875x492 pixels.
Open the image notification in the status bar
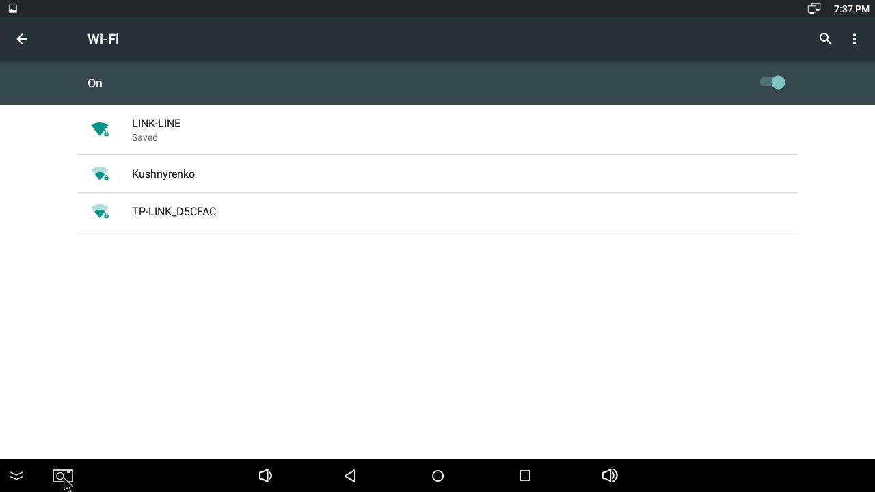click(13, 9)
